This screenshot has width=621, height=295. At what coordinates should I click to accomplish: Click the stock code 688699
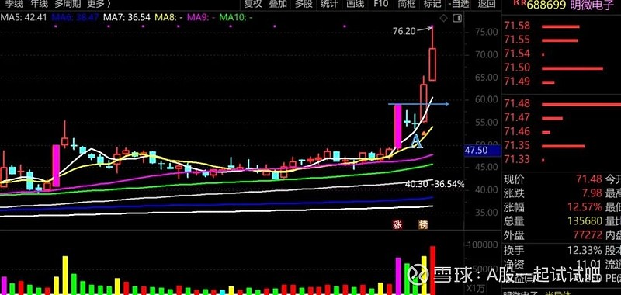coord(546,5)
